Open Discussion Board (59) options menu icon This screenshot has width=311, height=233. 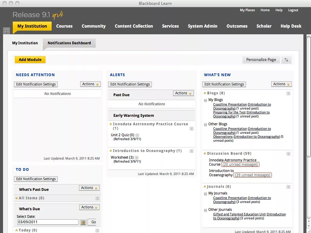(288, 154)
